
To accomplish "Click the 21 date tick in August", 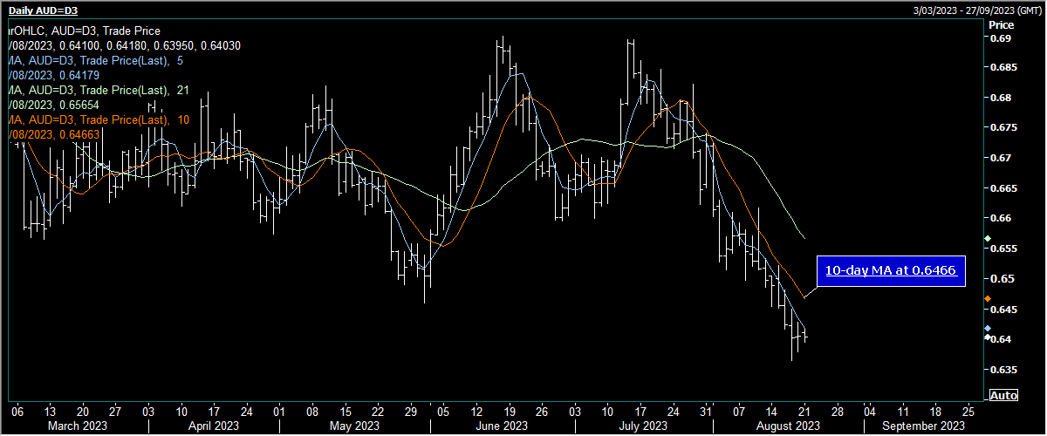I will (x=804, y=410).
